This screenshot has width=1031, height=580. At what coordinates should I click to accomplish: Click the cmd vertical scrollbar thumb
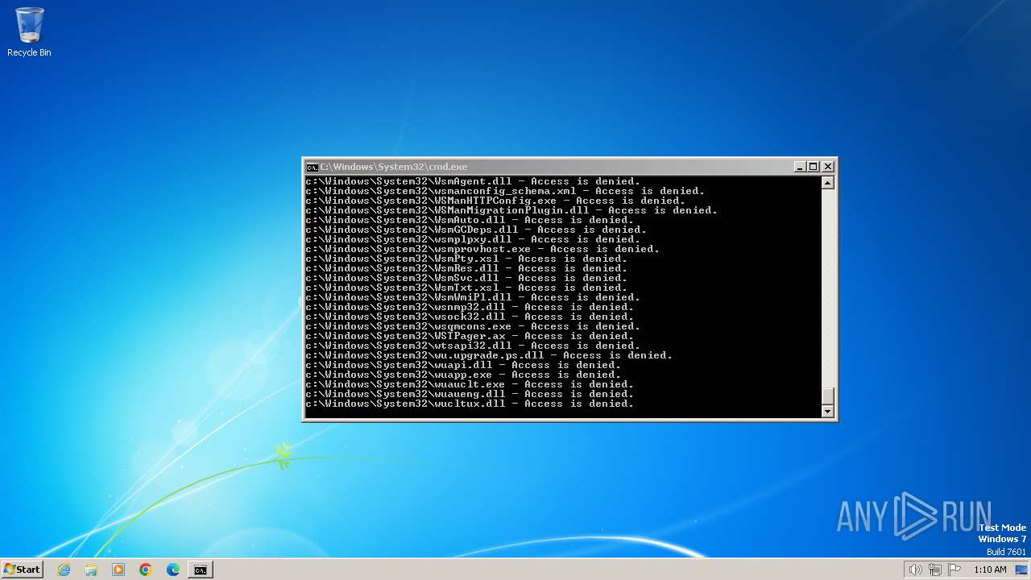[x=827, y=396]
